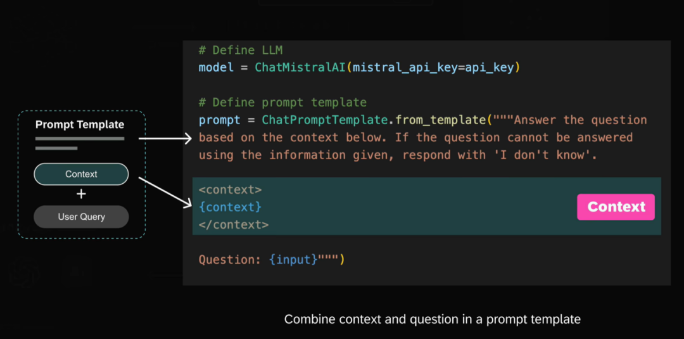Screen dimensions: 684x339
Task: Click ChatPromptTemplate in the code
Action: (x=326, y=120)
